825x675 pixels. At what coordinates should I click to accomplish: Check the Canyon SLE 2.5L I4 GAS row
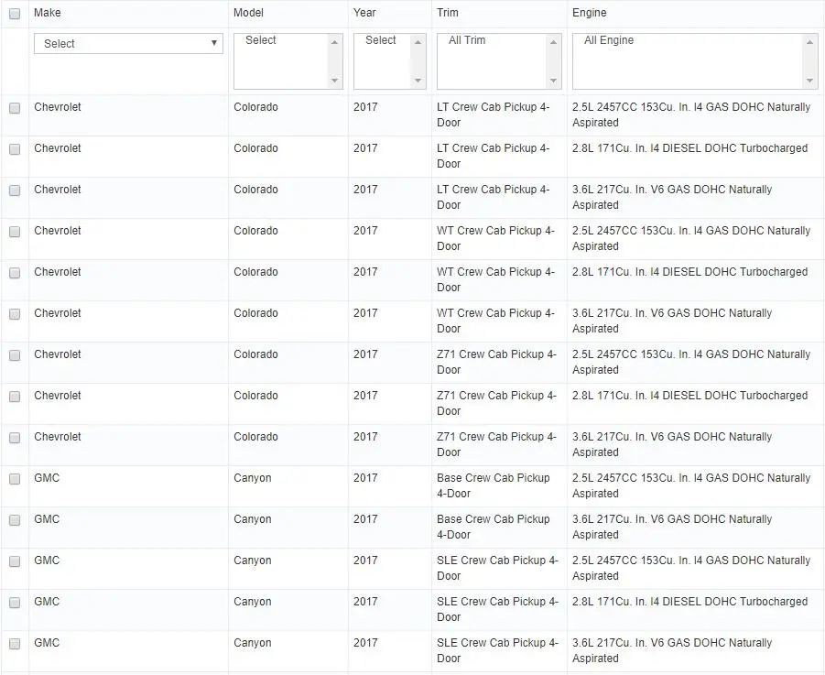(x=15, y=561)
